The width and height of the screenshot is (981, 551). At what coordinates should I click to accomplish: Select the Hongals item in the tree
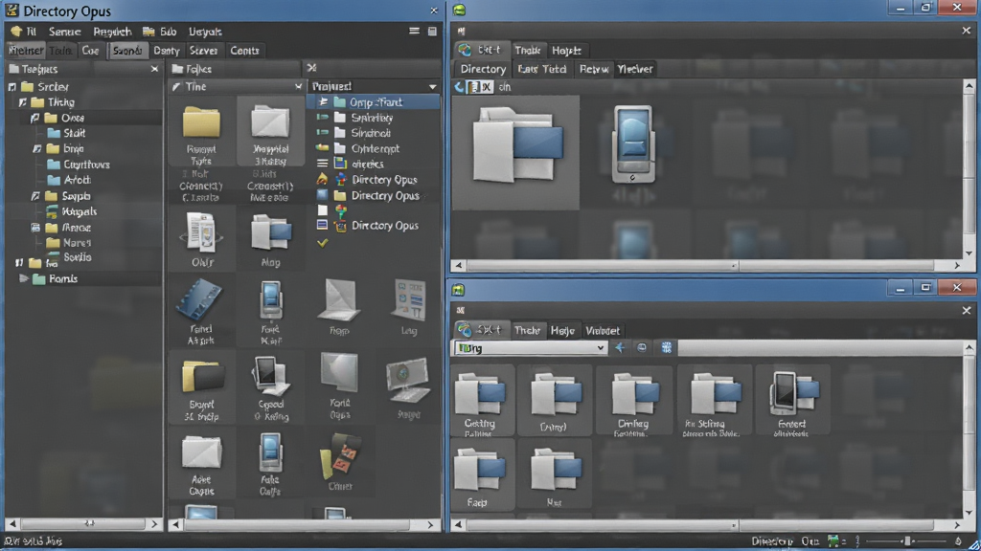(79, 211)
